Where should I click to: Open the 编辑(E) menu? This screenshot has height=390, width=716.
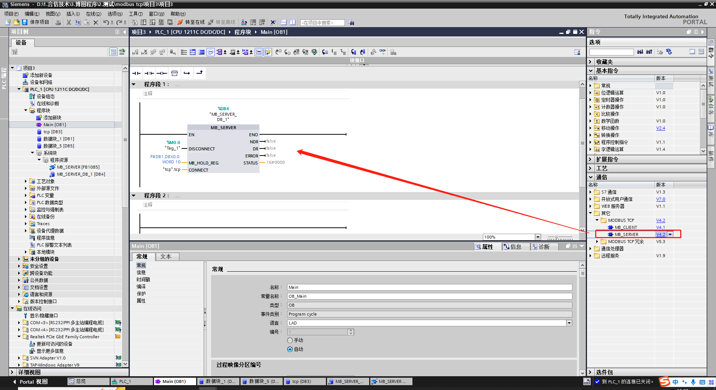click(32, 14)
